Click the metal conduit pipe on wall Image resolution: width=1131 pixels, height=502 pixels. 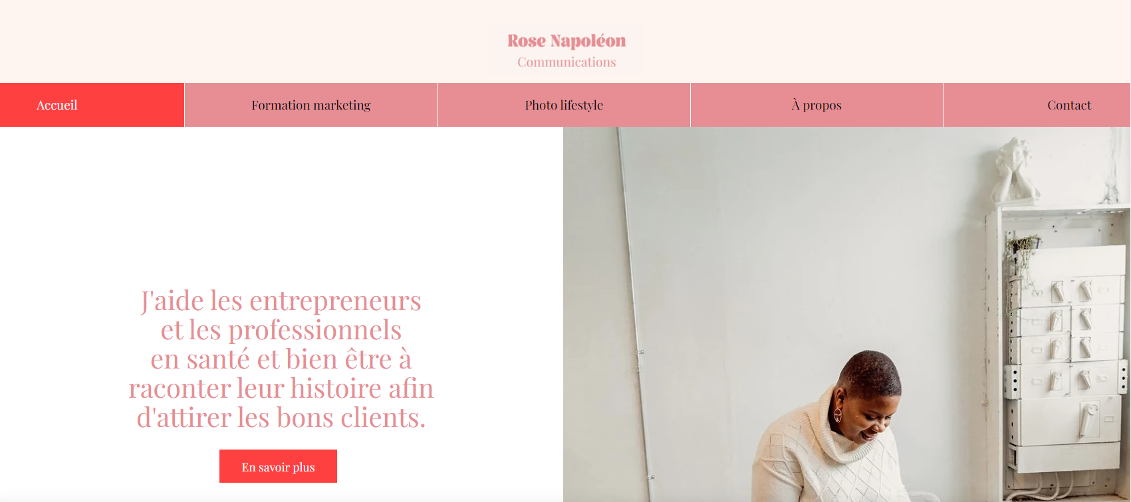point(632,299)
